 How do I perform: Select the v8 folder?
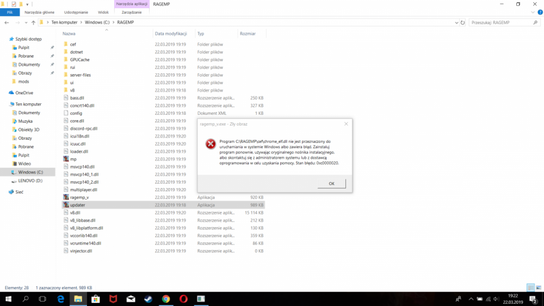pyautogui.click(x=72, y=90)
